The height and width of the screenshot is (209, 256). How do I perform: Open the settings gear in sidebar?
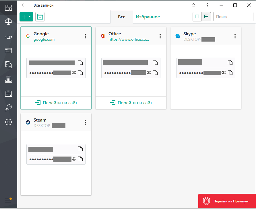pyautogui.click(x=8, y=122)
